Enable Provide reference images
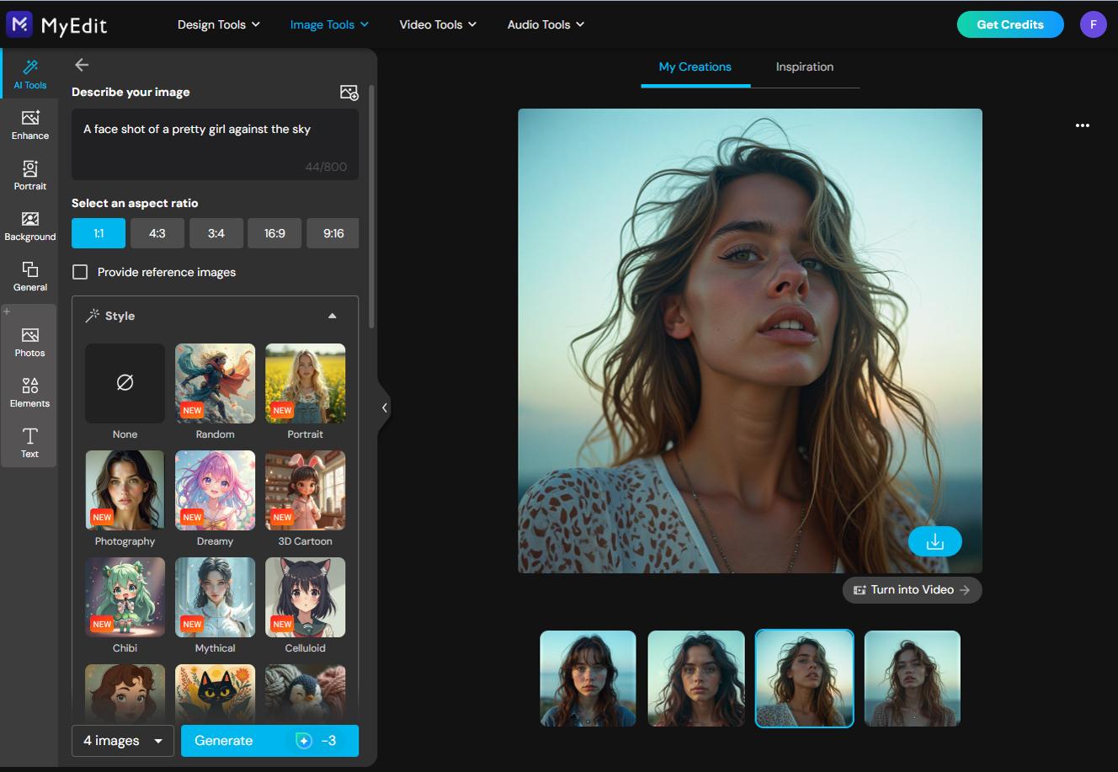This screenshot has width=1118, height=772. (80, 272)
